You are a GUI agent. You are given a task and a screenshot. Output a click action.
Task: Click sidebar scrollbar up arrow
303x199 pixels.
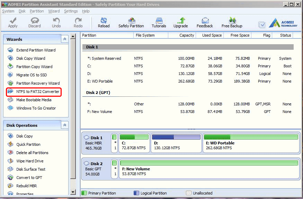[73, 36]
